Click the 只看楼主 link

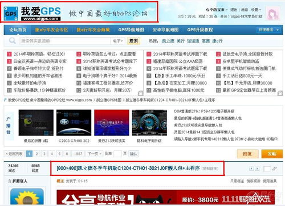(237, 181)
